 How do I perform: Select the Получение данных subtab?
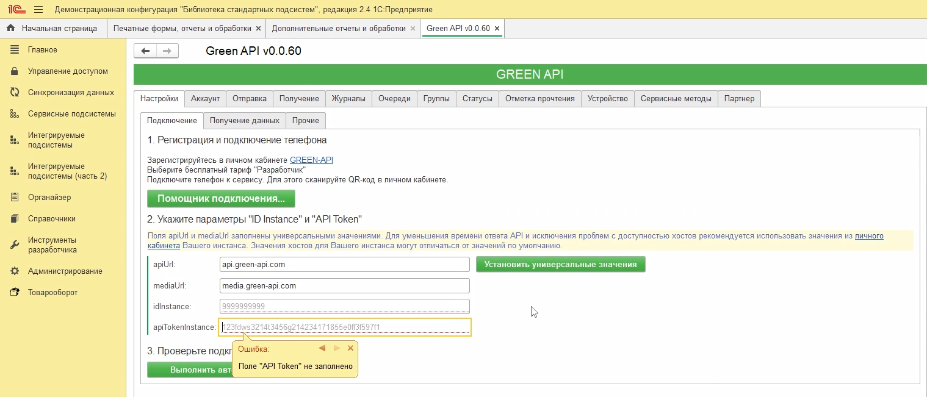click(244, 121)
